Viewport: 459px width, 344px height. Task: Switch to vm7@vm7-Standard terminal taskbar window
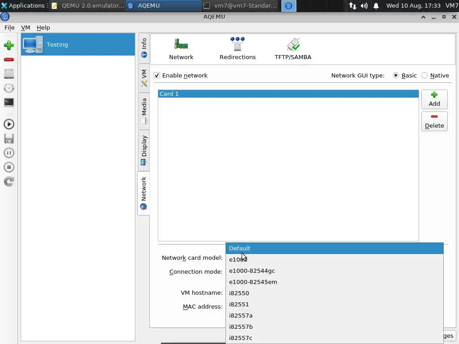(x=240, y=5)
